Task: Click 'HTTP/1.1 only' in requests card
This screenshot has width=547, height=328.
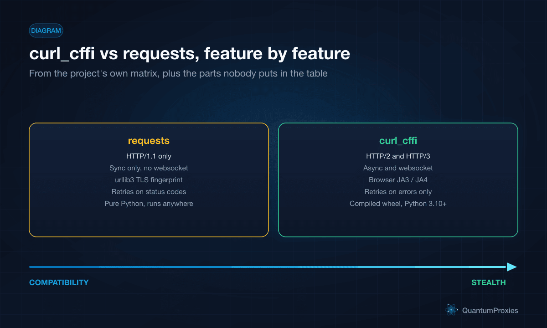Action: tap(149, 156)
